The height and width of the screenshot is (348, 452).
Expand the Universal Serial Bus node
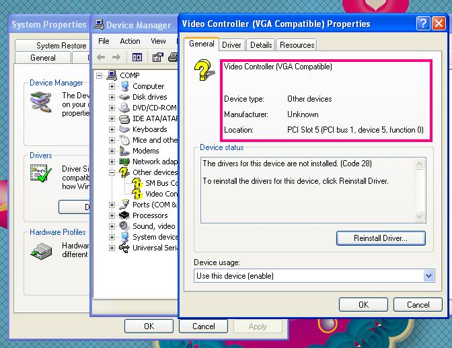112,248
